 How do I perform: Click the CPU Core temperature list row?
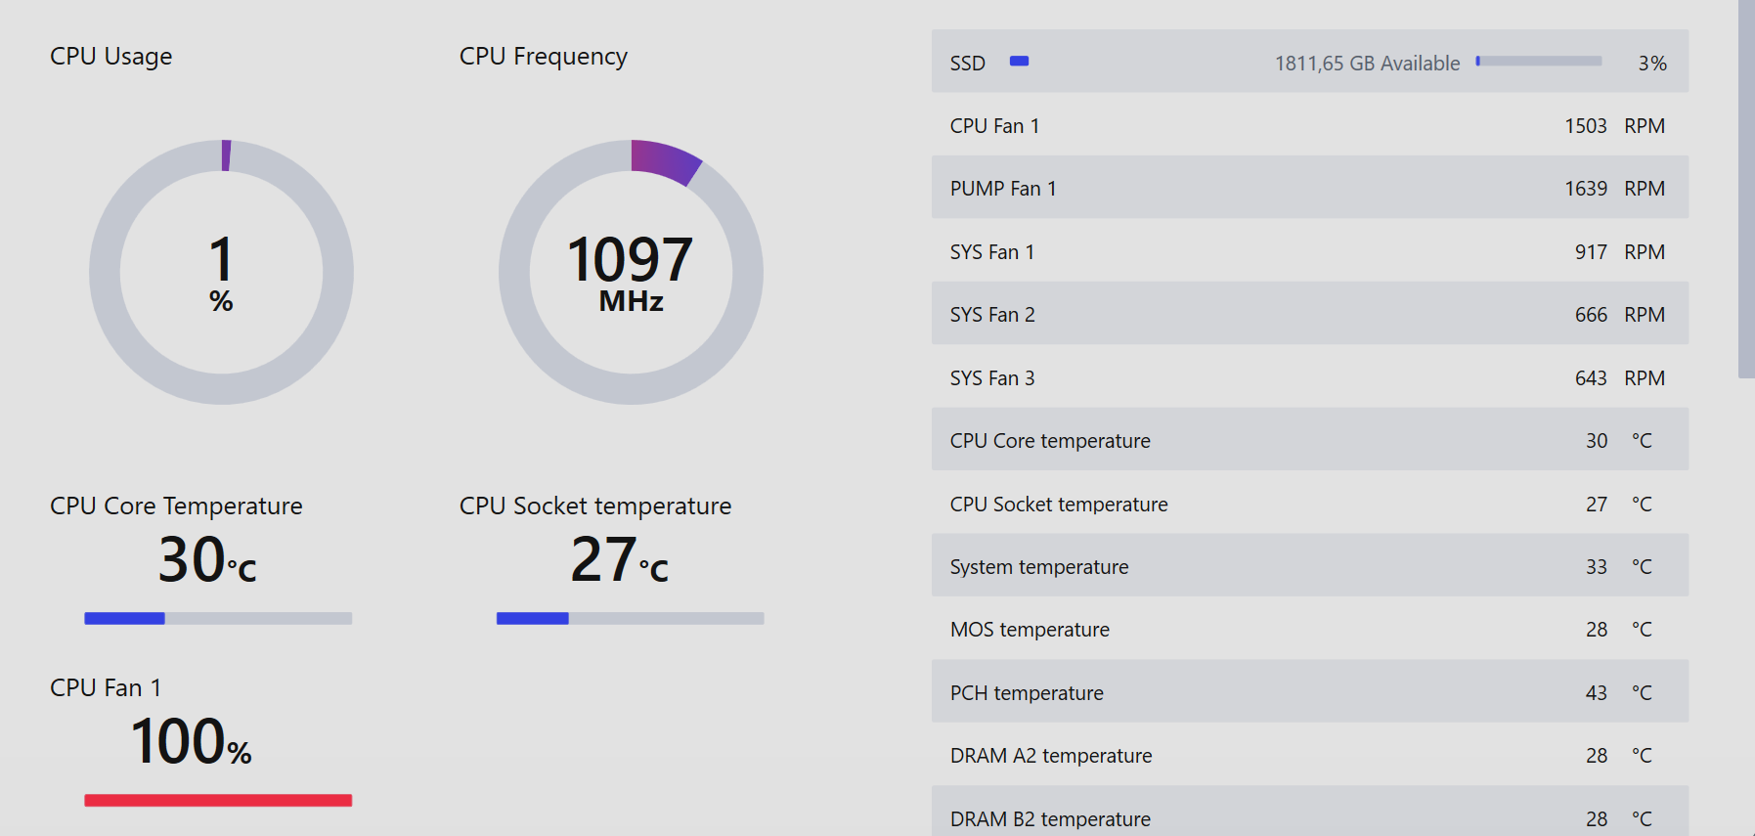pyautogui.click(x=1309, y=440)
